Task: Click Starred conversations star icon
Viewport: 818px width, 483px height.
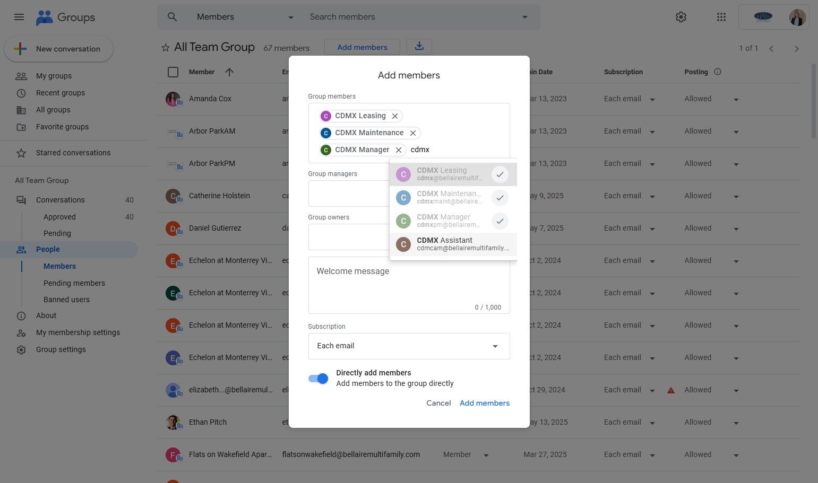Action: pyautogui.click(x=21, y=153)
